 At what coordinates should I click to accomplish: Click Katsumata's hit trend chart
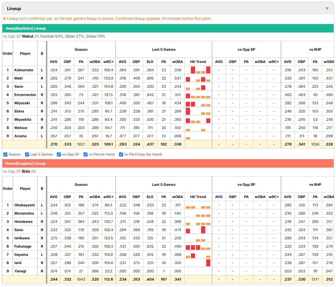point(198,70)
